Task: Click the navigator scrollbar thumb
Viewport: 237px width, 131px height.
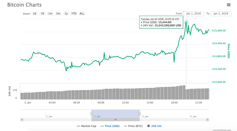Action: click(x=115, y=120)
